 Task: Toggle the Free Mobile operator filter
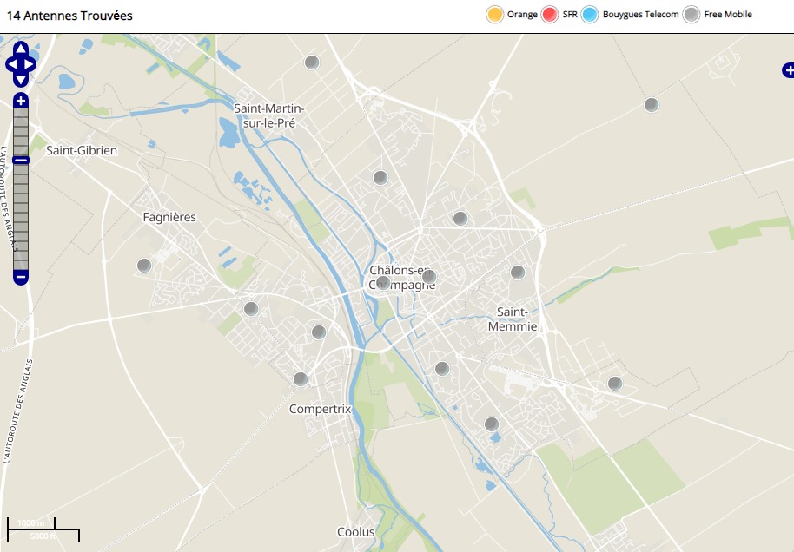pos(691,15)
